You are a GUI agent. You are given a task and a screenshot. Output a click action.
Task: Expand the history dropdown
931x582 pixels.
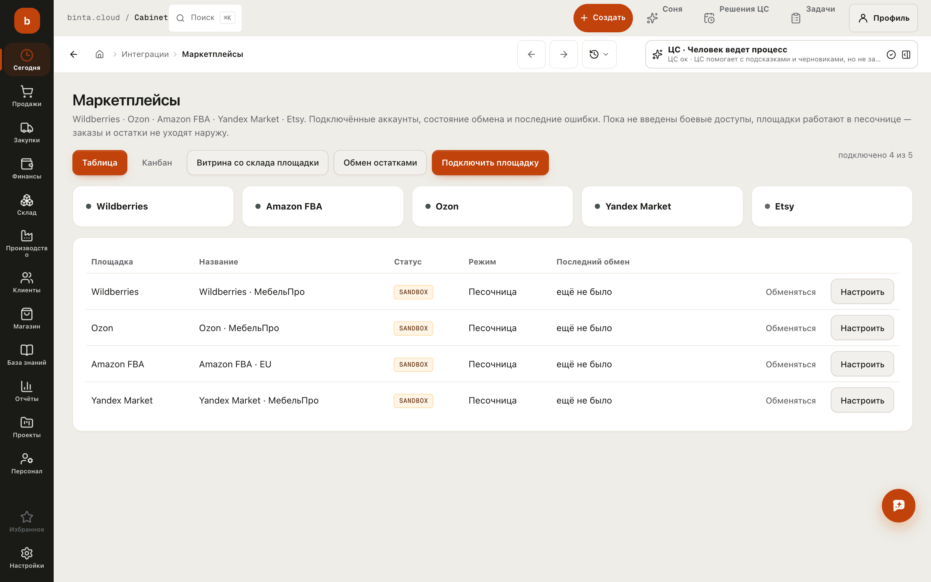(x=599, y=54)
